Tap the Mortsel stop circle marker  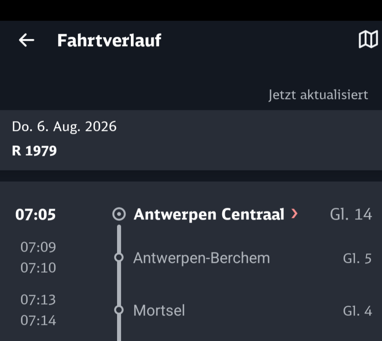coord(119,310)
